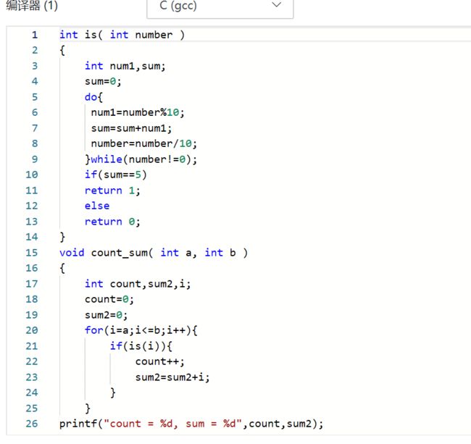The width and height of the screenshot is (471, 444).
Task: Click line 'return 0;'
Action: [x=112, y=222]
